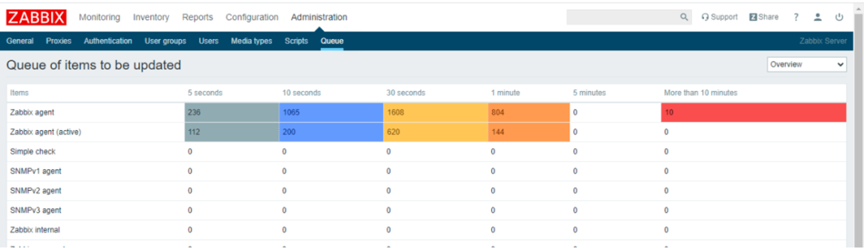Viewport: 864px width, 248px height.
Task: Open the Administration menu
Action: [x=319, y=17]
